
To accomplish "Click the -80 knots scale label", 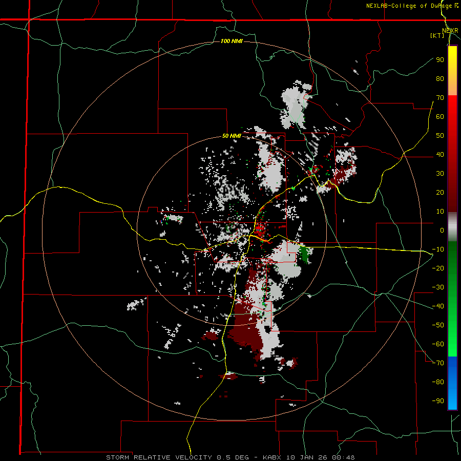I will pyautogui.click(x=438, y=382).
